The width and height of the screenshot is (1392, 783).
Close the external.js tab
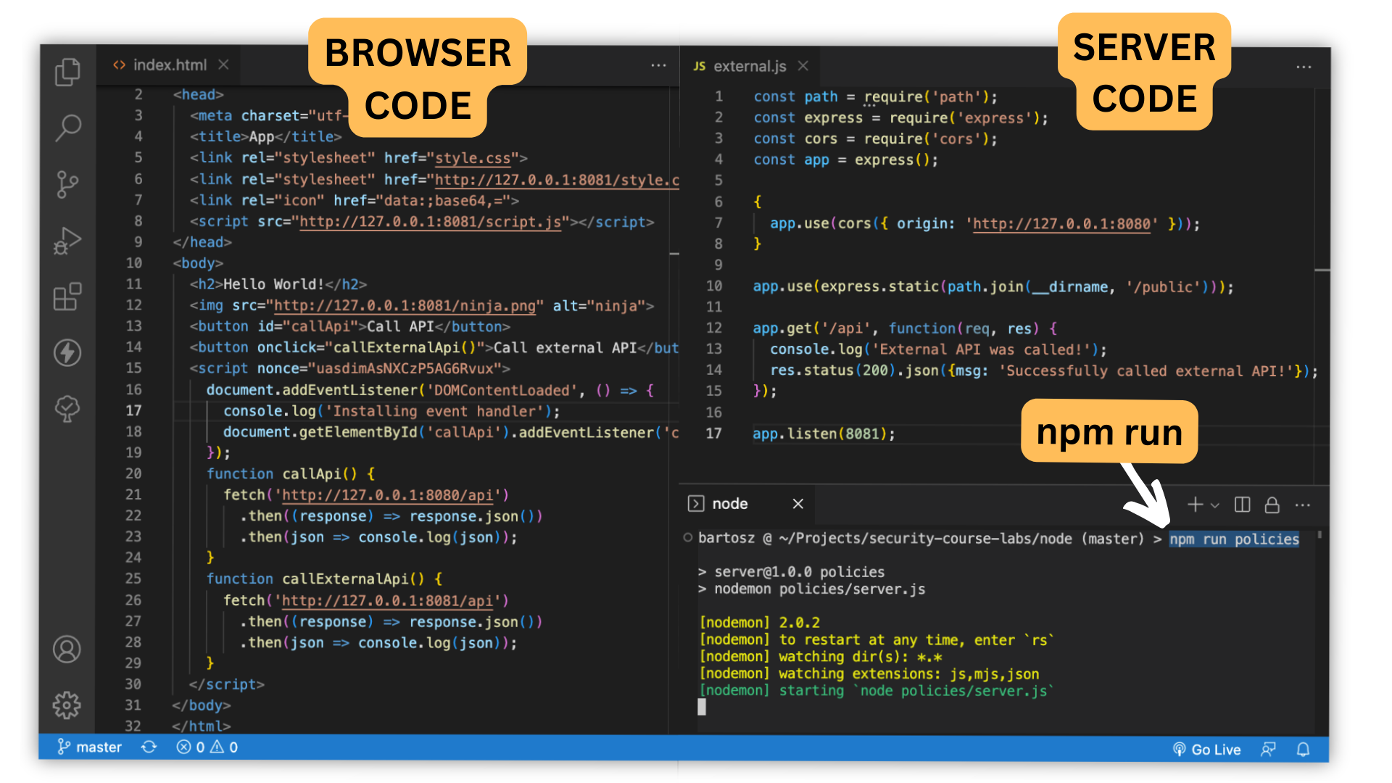803,66
